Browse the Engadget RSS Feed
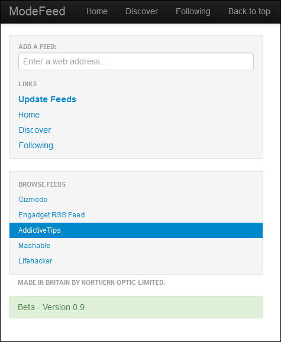This screenshot has width=281, height=342. point(51,215)
